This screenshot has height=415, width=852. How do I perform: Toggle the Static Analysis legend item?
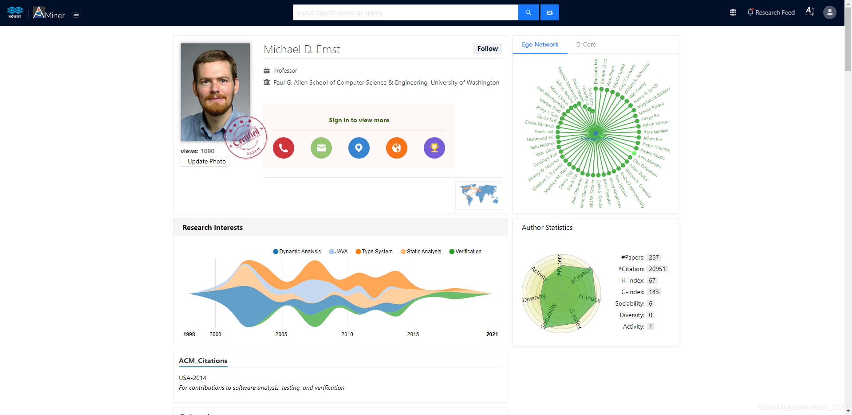point(421,252)
